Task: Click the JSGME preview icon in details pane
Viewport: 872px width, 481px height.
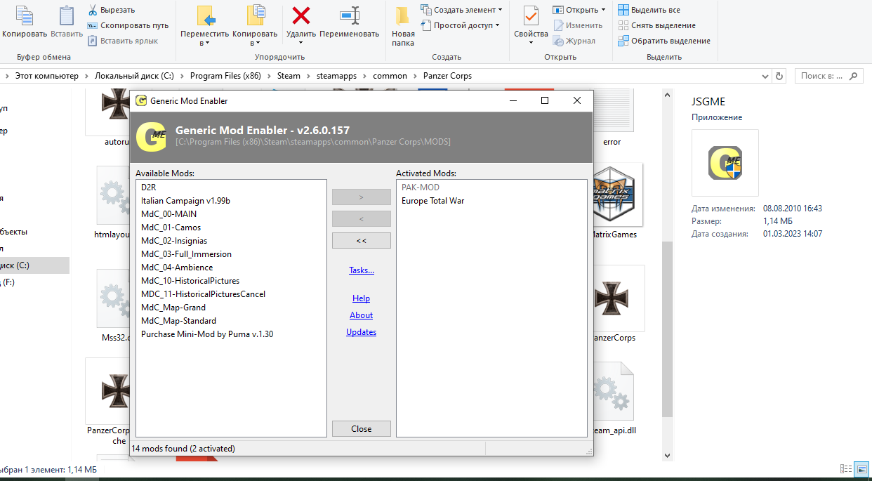Action: pyautogui.click(x=725, y=162)
